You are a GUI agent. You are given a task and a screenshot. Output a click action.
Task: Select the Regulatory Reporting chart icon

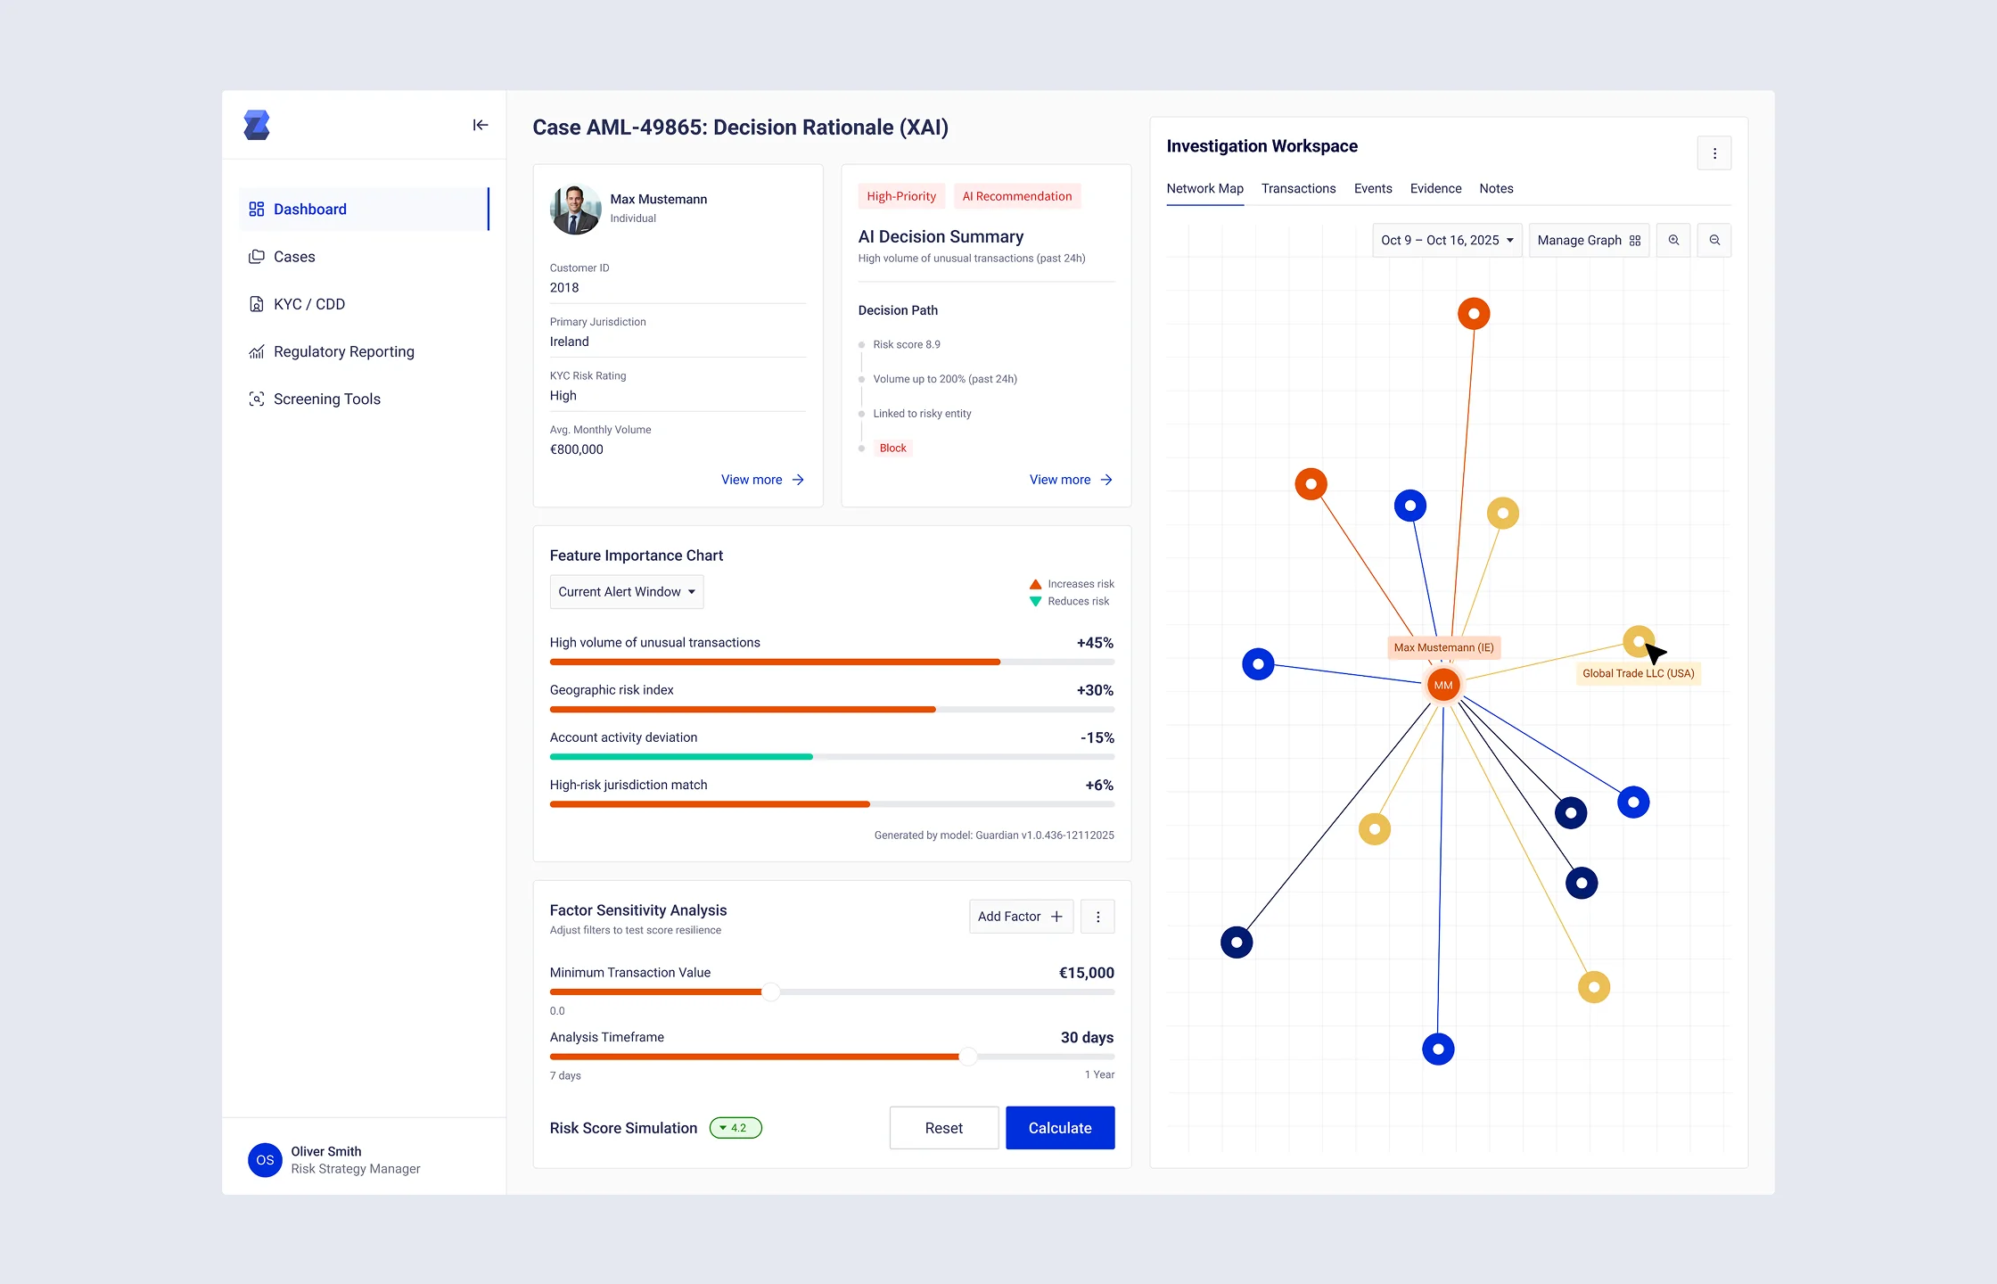click(x=256, y=351)
